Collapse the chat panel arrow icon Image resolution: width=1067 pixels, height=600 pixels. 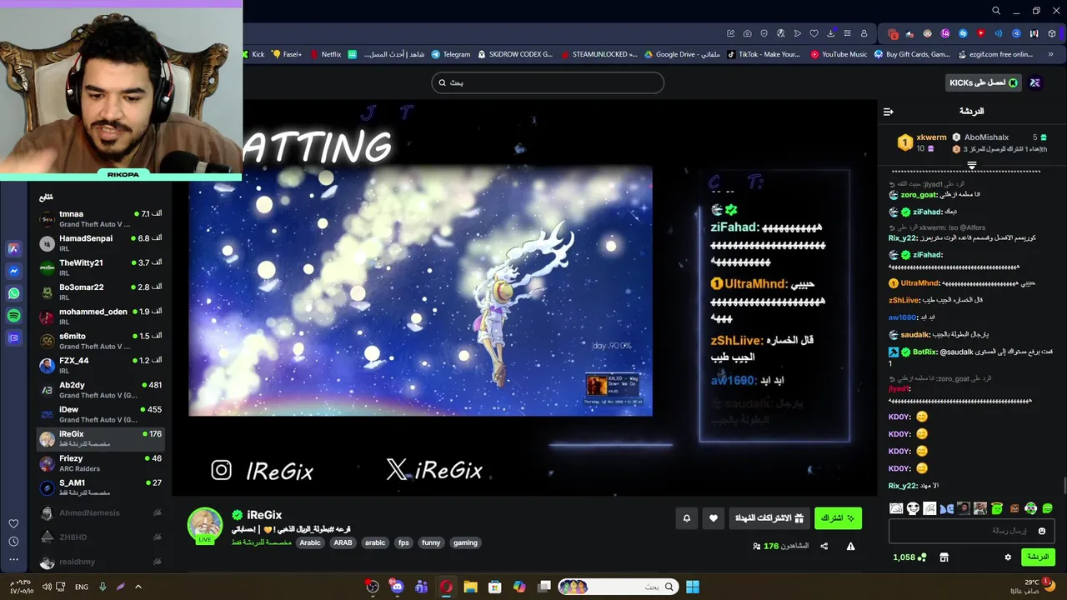click(x=889, y=111)
